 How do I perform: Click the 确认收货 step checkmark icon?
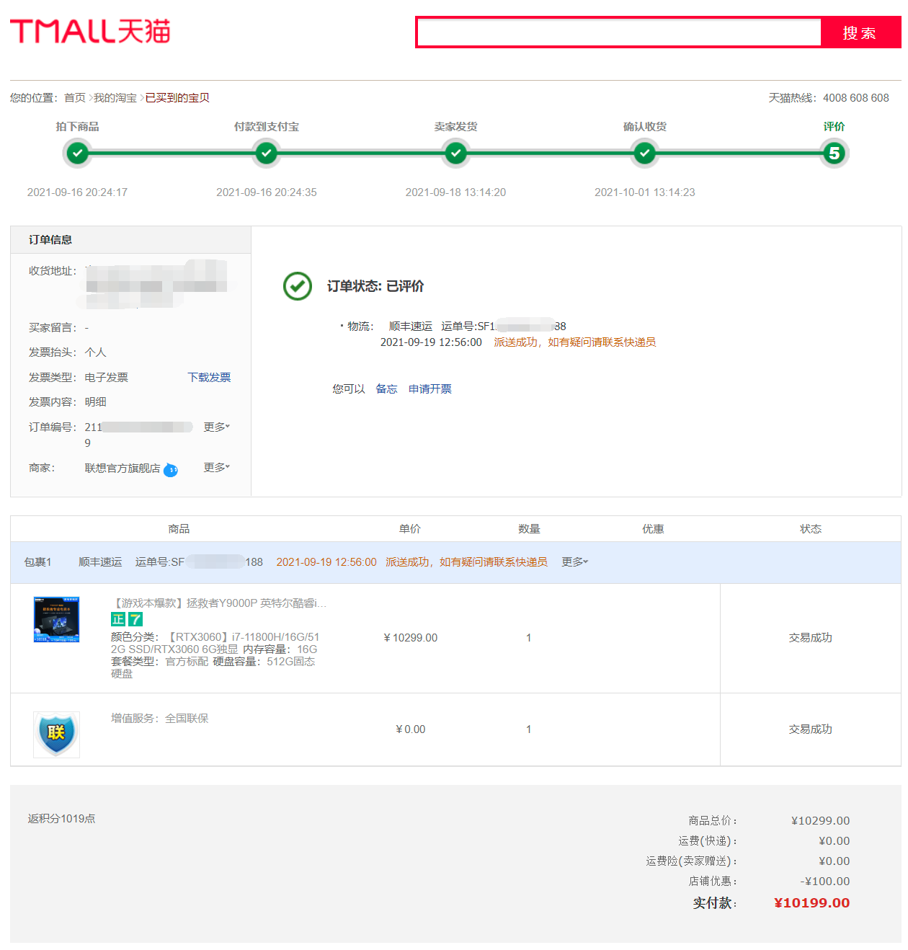(645, 153)
